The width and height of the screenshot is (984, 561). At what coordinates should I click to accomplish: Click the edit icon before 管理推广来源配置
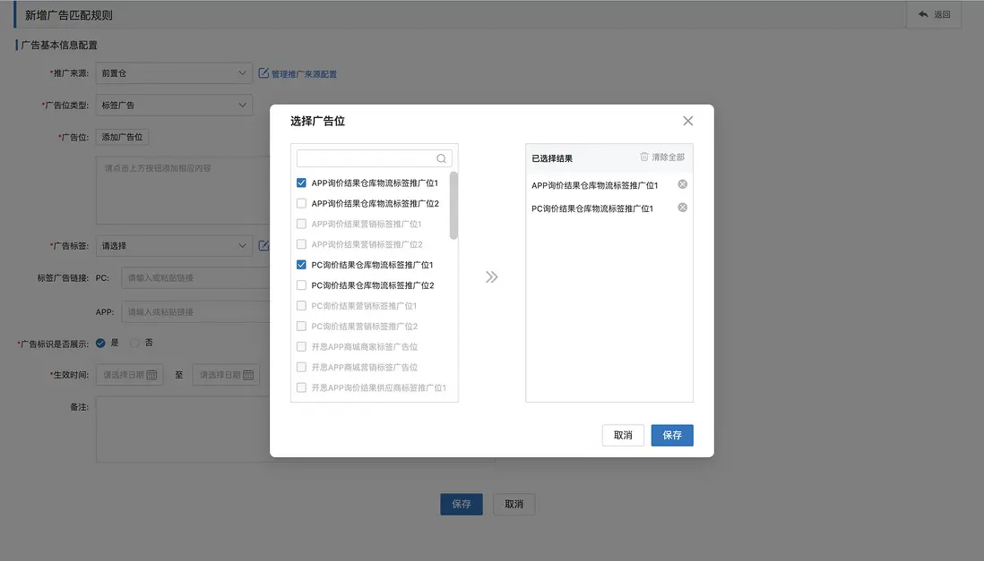coord(263,73)
